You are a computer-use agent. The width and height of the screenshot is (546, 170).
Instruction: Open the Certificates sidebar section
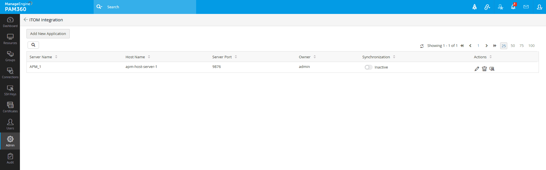click(x=10, y=107)
